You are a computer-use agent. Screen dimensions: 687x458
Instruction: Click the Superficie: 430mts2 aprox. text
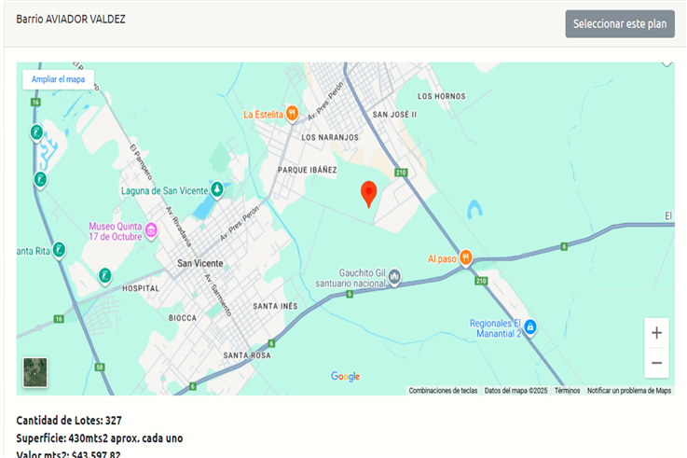pyautogui.click(x=100, y=438)
